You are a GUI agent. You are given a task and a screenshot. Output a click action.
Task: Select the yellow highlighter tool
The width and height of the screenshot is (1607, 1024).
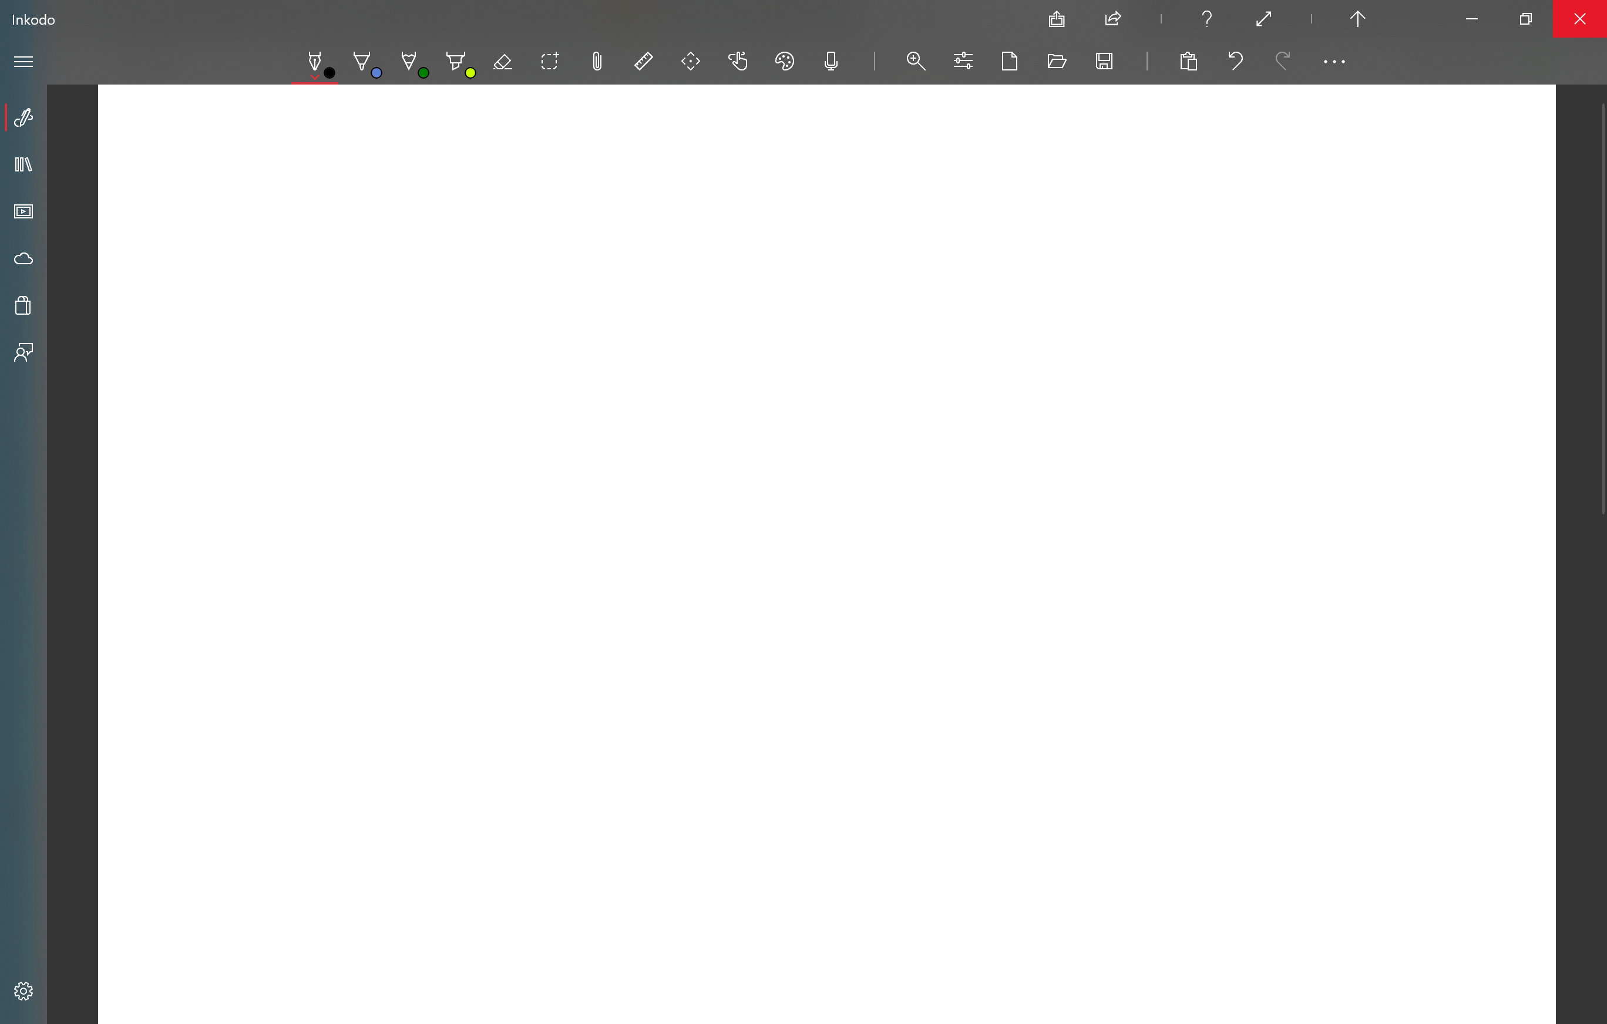click(455, 62)
